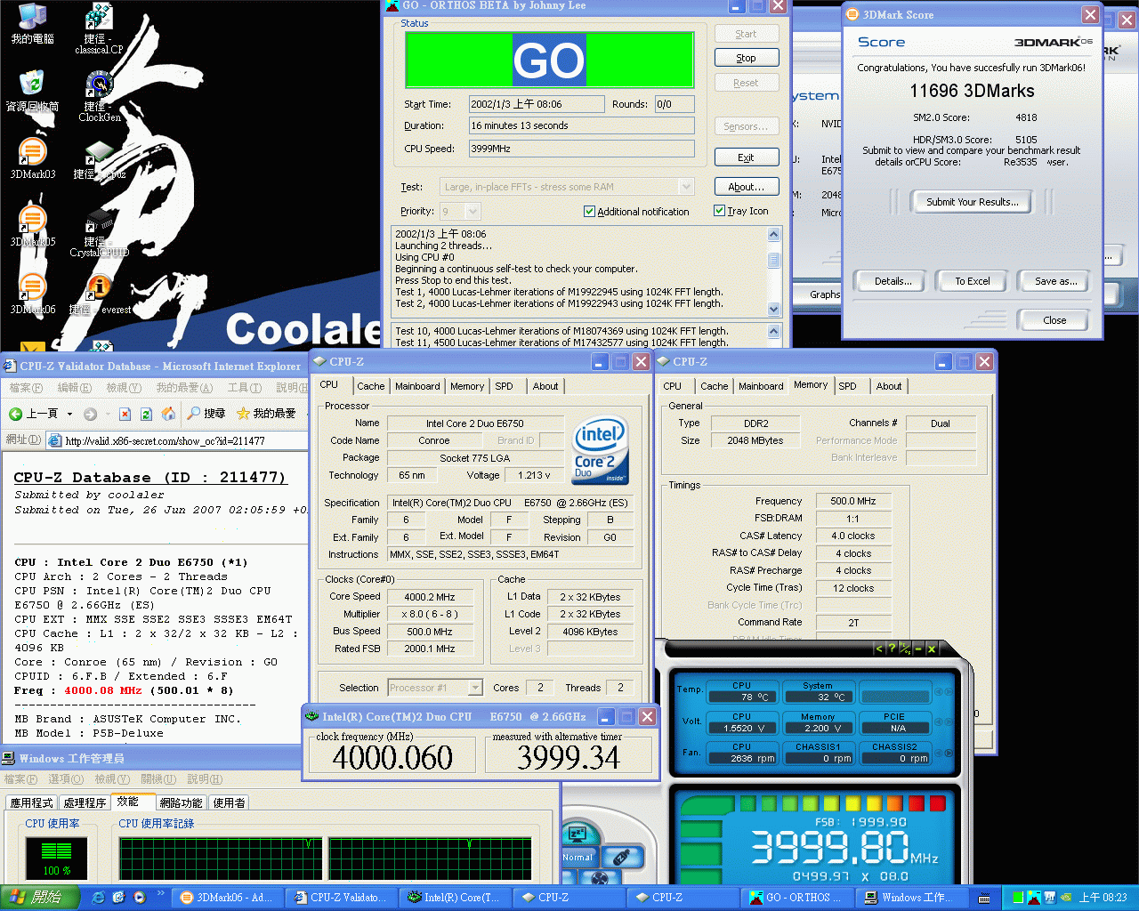Switch to the Cache tab in the left CPU-Z window
Screen dimensions: 1139x911
tap(371, 386)
